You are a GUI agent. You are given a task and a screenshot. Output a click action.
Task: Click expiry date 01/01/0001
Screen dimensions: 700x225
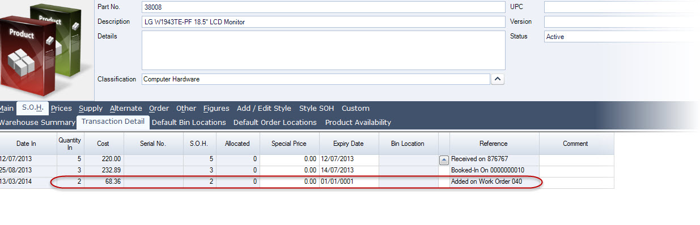[349, 181]
